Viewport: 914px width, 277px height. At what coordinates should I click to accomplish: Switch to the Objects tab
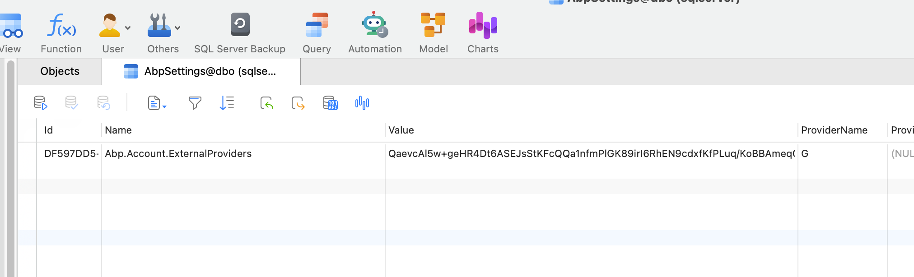[60, 71]
